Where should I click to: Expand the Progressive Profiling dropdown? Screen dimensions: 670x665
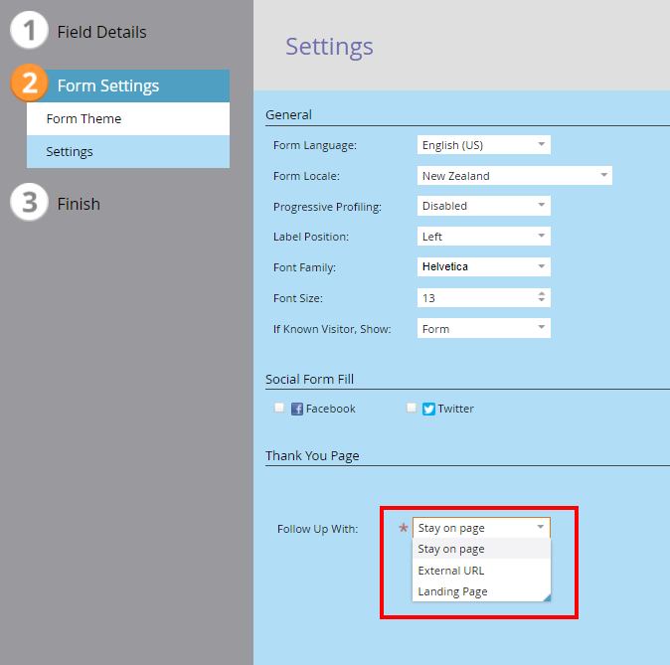coord(483,206)
